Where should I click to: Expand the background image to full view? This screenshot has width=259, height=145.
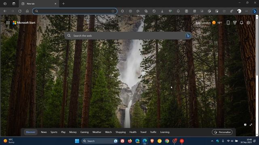coord(251,125)
